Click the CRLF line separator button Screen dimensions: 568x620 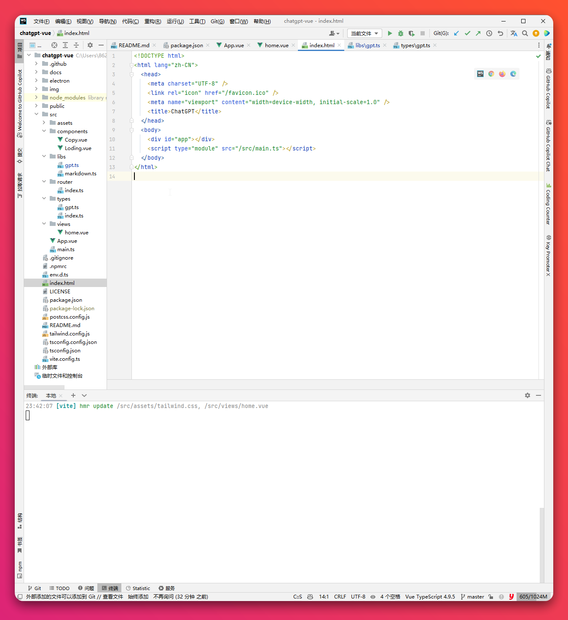[340, 596]
